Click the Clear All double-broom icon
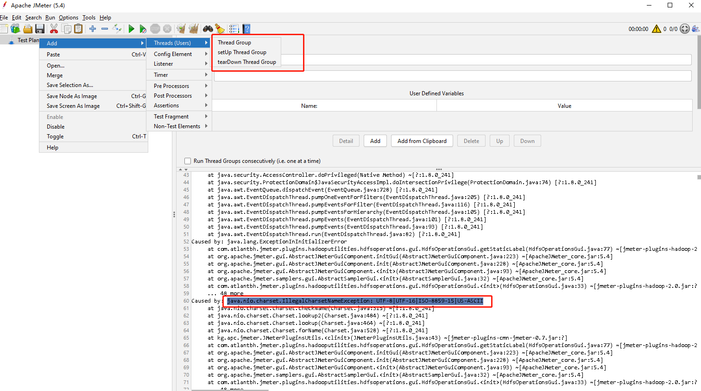Image resolution: width=701 pixels, height=391 pixels. coord(194,29)
